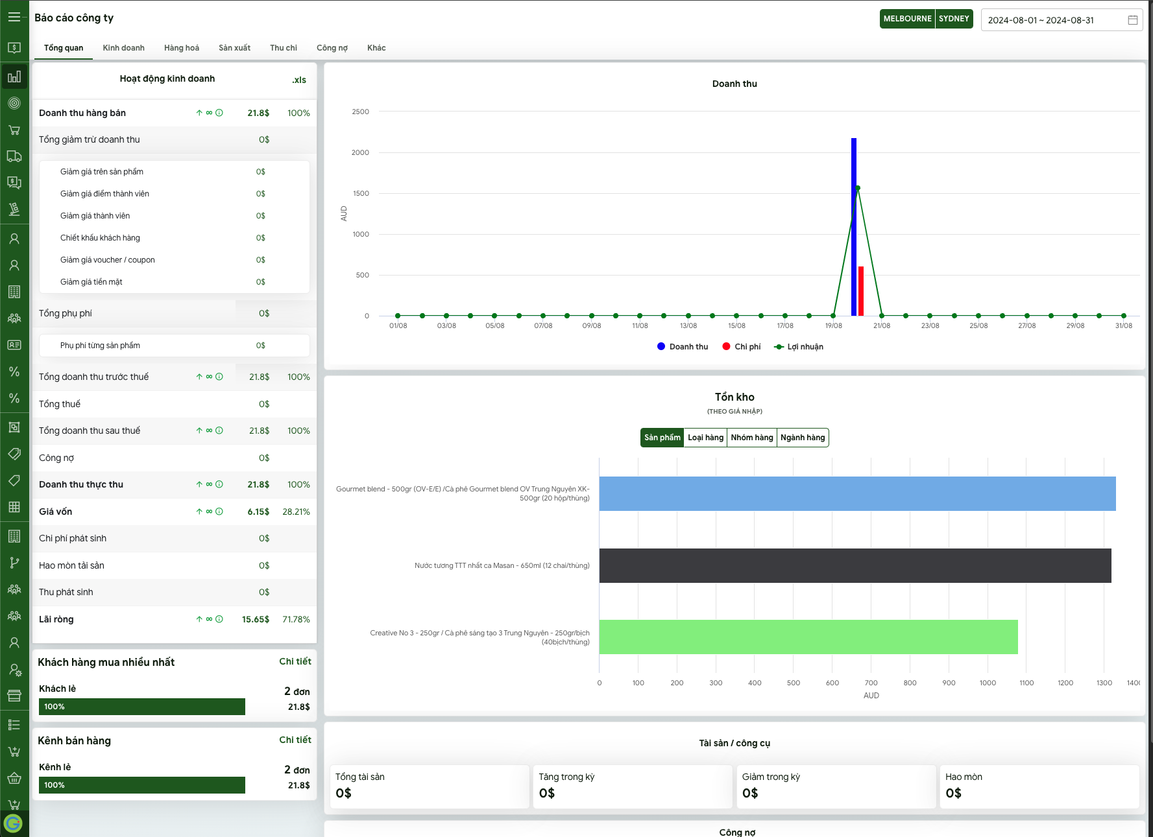
Task: Open the hand truck with boxes icon
Action: coord(14,209)
